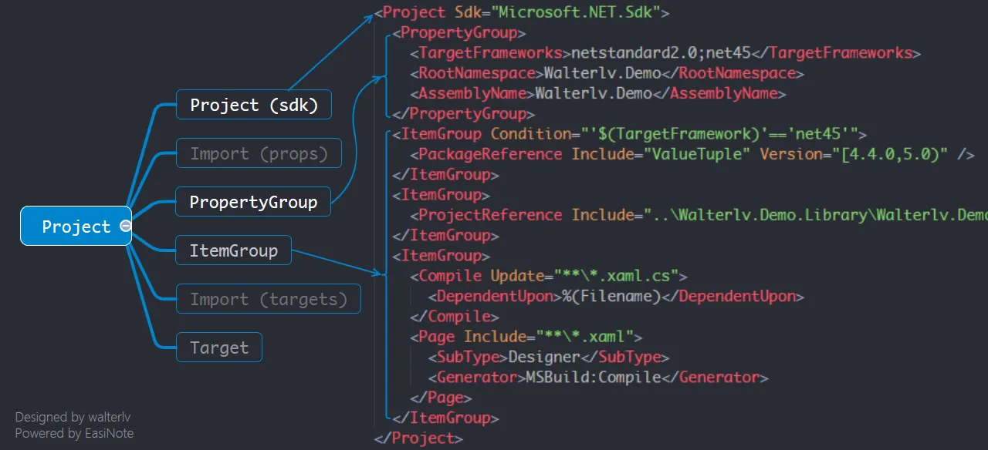This screenshot has width=988, height=450.
Task: Choose the ItemGroup mind map node
Action: click(x=233, y=250)
